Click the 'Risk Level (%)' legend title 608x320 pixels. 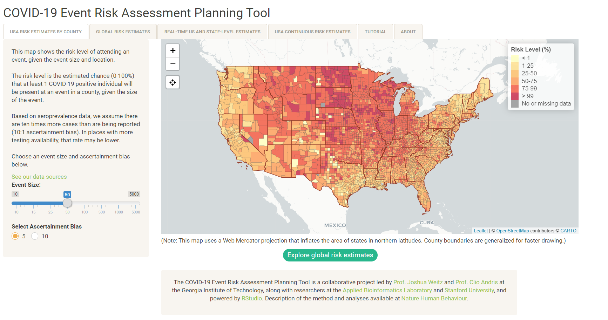point(531,49)
